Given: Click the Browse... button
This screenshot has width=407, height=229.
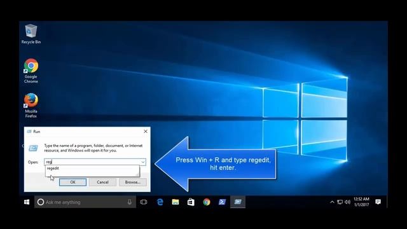Looking at the screenshot, I should coord(133,183).
